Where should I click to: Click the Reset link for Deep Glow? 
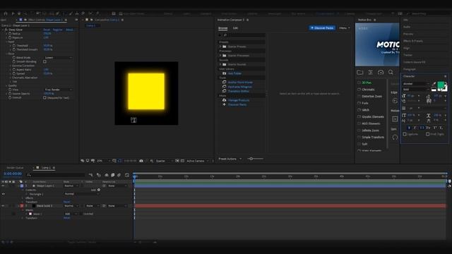(x=47, y=30)
